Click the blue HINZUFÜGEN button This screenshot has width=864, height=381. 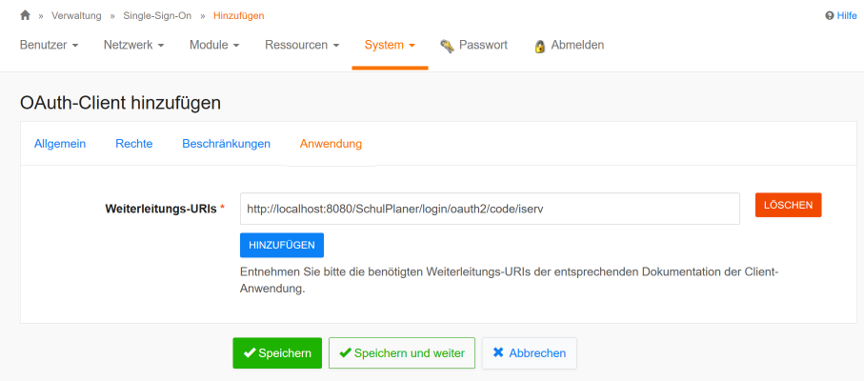click(282, 245)
